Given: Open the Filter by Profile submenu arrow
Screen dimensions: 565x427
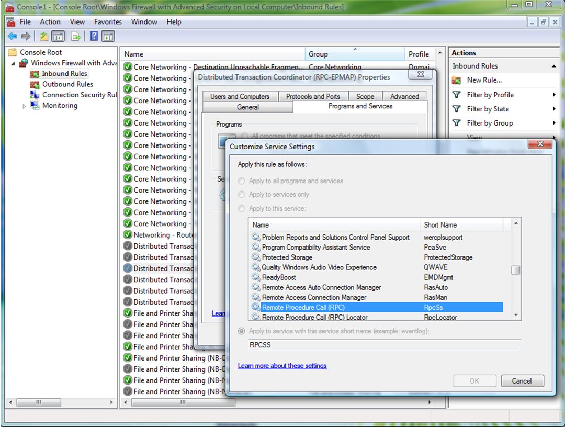Looking at the screenshot, I should [554, 95].
